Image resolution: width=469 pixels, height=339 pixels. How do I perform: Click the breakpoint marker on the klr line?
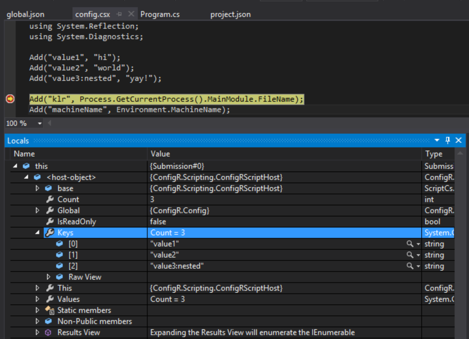(10, 99)
